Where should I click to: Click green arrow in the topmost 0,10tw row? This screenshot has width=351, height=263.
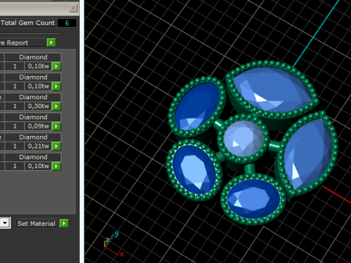[56, 66]
